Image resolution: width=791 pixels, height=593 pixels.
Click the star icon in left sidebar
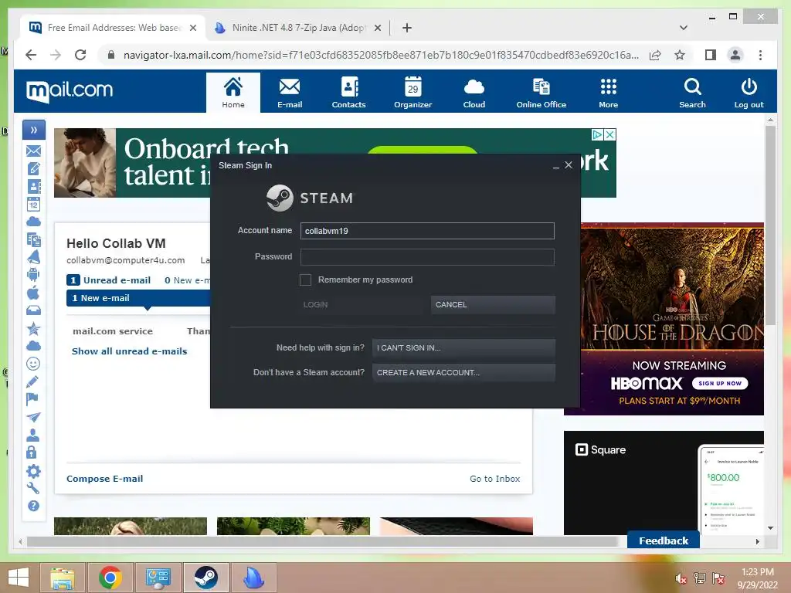click(x=34, y=329)
